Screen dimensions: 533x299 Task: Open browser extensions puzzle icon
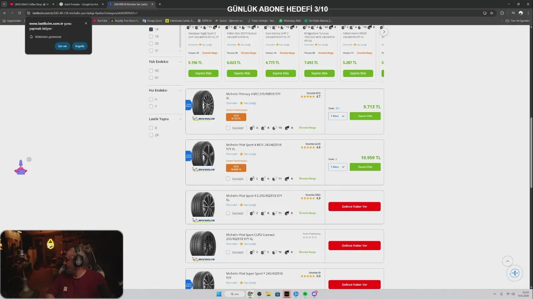[502, 13]
